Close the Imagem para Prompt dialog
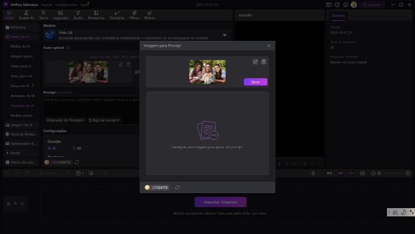415x234 pixels. tap(269, 46)
